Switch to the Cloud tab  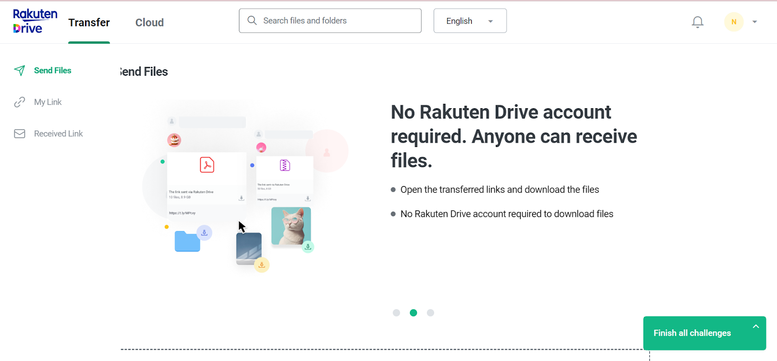[150, 22]
